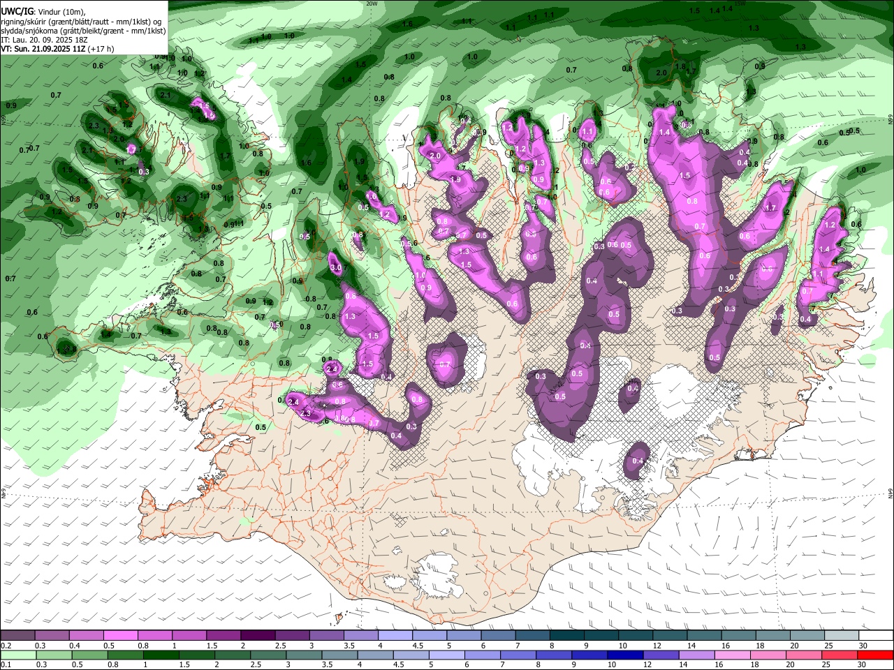The width and height of the screenshot is (894, 670).
Task: Select the 0.8–1 snow legend swatch
Action: tap(155, 636)
